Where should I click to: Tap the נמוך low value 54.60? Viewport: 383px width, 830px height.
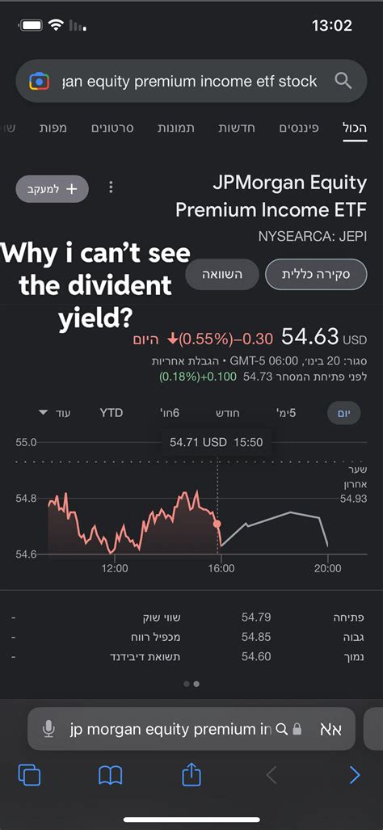[257, 657]
